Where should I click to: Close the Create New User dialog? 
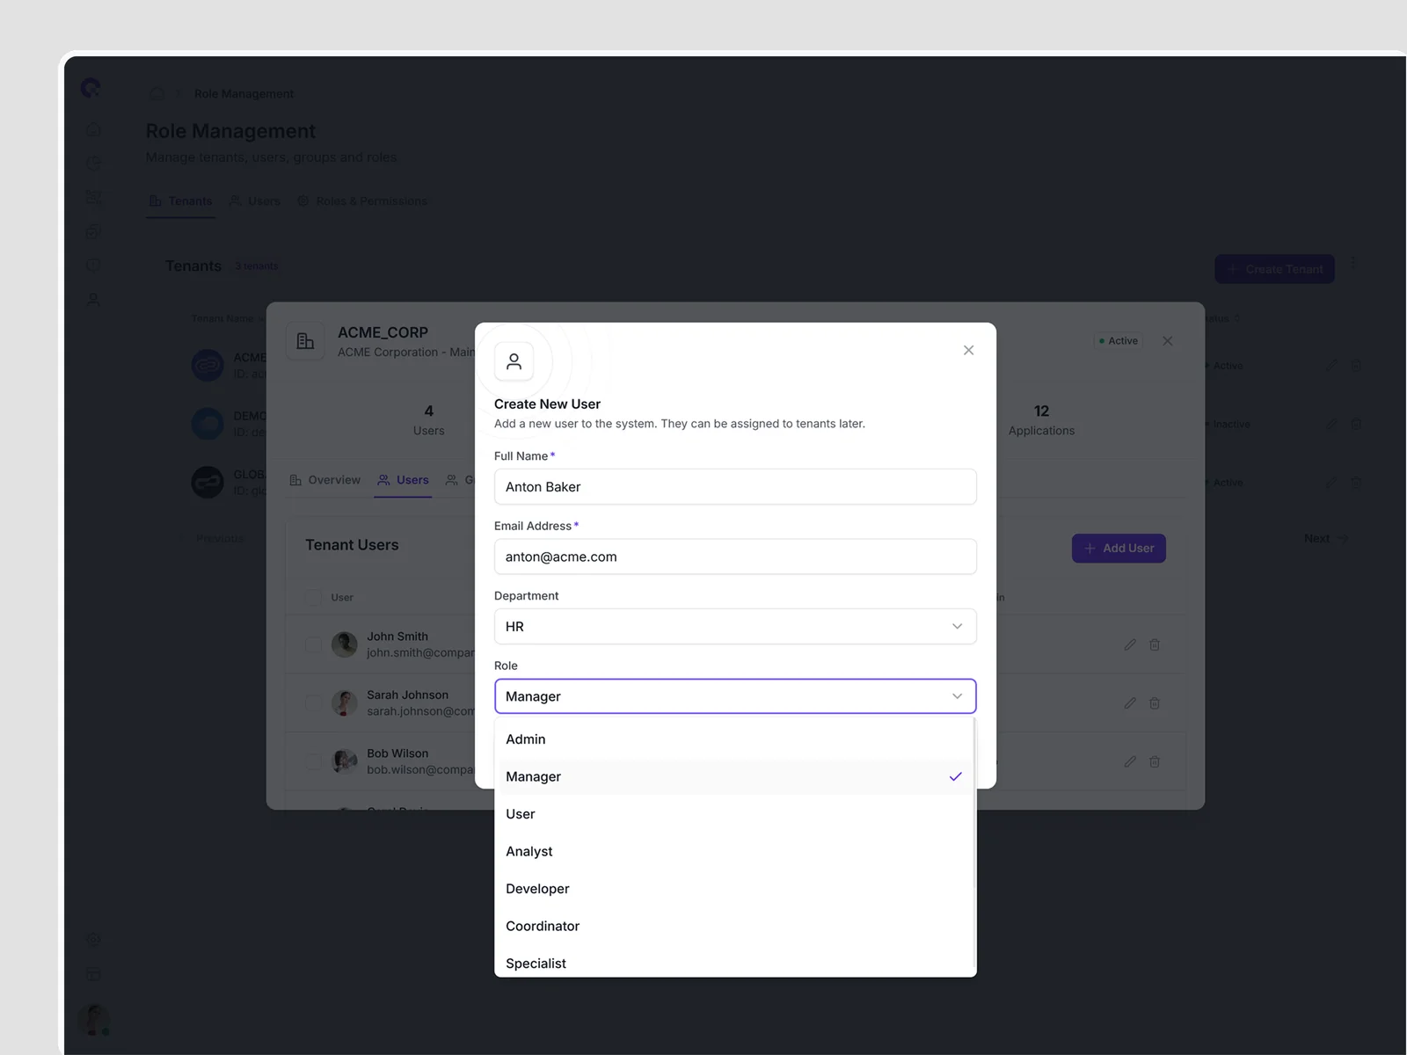968,350
